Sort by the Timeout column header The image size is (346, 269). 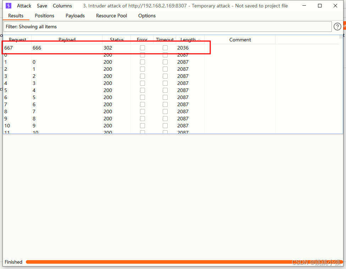(x=164, y=40)
